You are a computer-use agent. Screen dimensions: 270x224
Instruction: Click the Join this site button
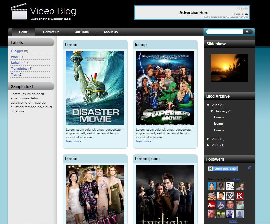point(223,169)
